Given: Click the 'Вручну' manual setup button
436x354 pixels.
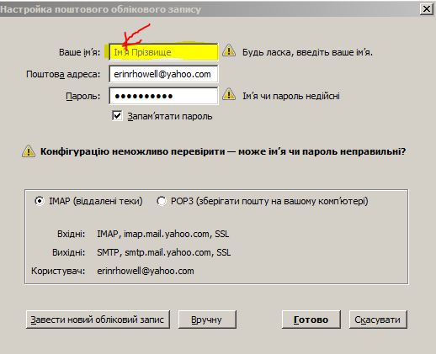Looking at the screenshot, I should click(207, 320).
